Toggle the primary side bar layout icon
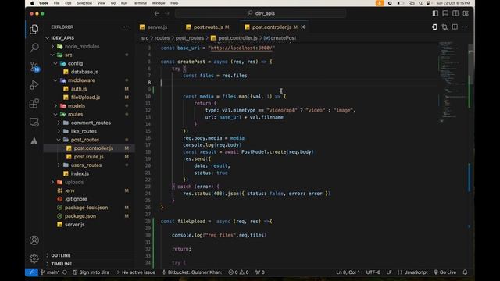The image size is (500, 281). (x=435, y=13)
